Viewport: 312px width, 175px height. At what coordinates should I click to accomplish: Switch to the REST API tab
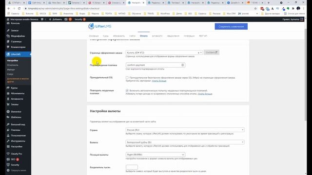pyautogui.click(x=203, y=36)
